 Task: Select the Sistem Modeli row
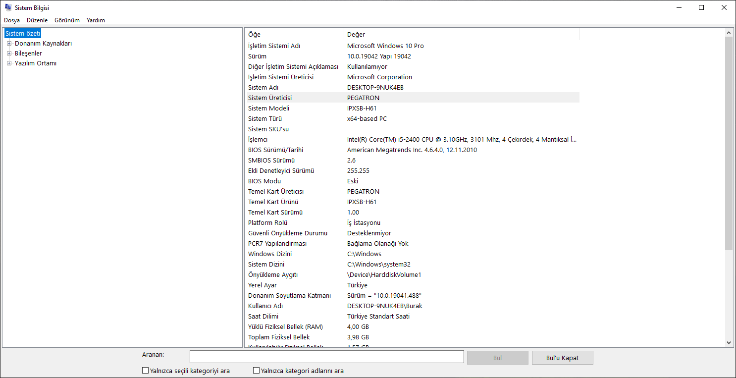coord(413,108)
